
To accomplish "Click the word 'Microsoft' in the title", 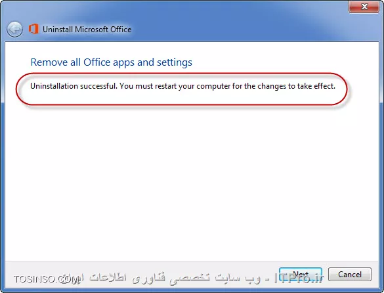I will [x=91, y=30].
